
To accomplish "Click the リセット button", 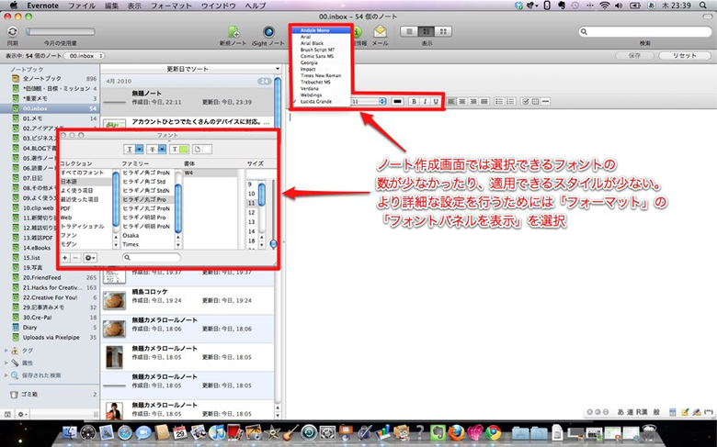I will click(x=685, y=56).
